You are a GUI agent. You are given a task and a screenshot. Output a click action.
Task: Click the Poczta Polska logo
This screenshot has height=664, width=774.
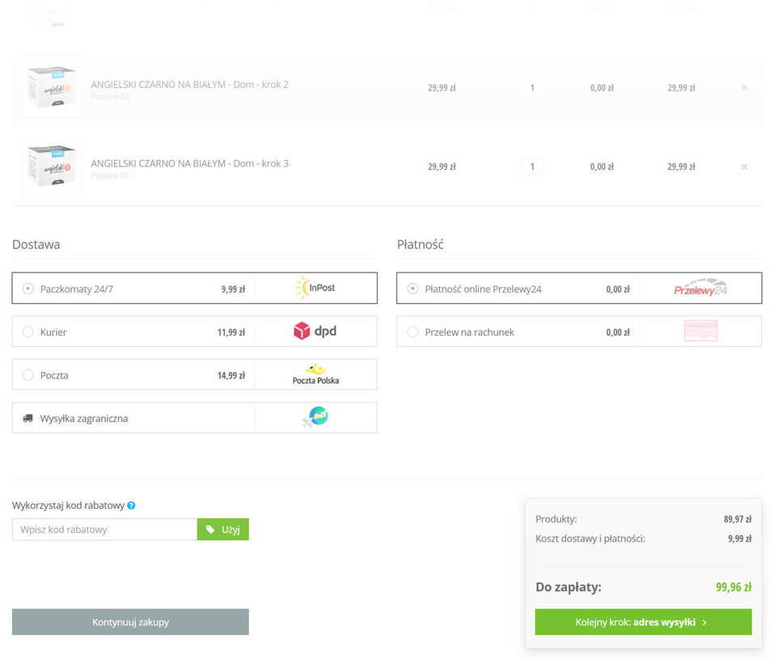pos(315,374)
